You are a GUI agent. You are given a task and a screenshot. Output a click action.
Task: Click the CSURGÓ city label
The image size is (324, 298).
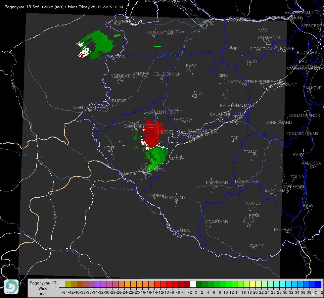pos(157,195)
